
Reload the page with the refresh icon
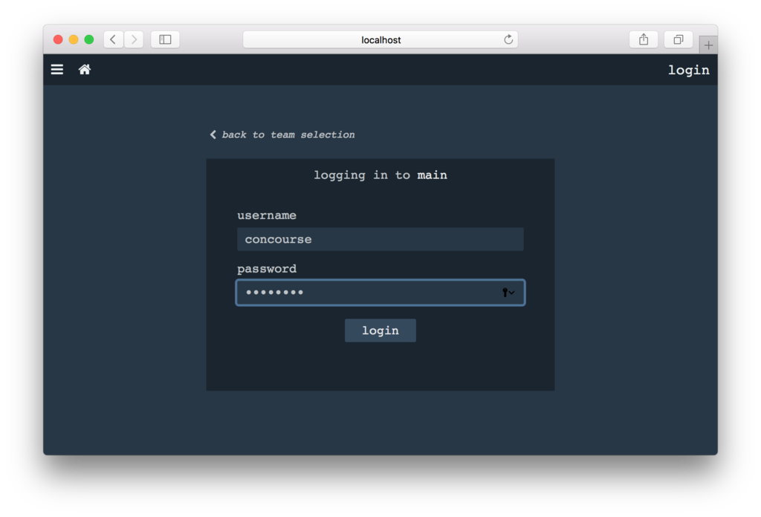[508, 39]
